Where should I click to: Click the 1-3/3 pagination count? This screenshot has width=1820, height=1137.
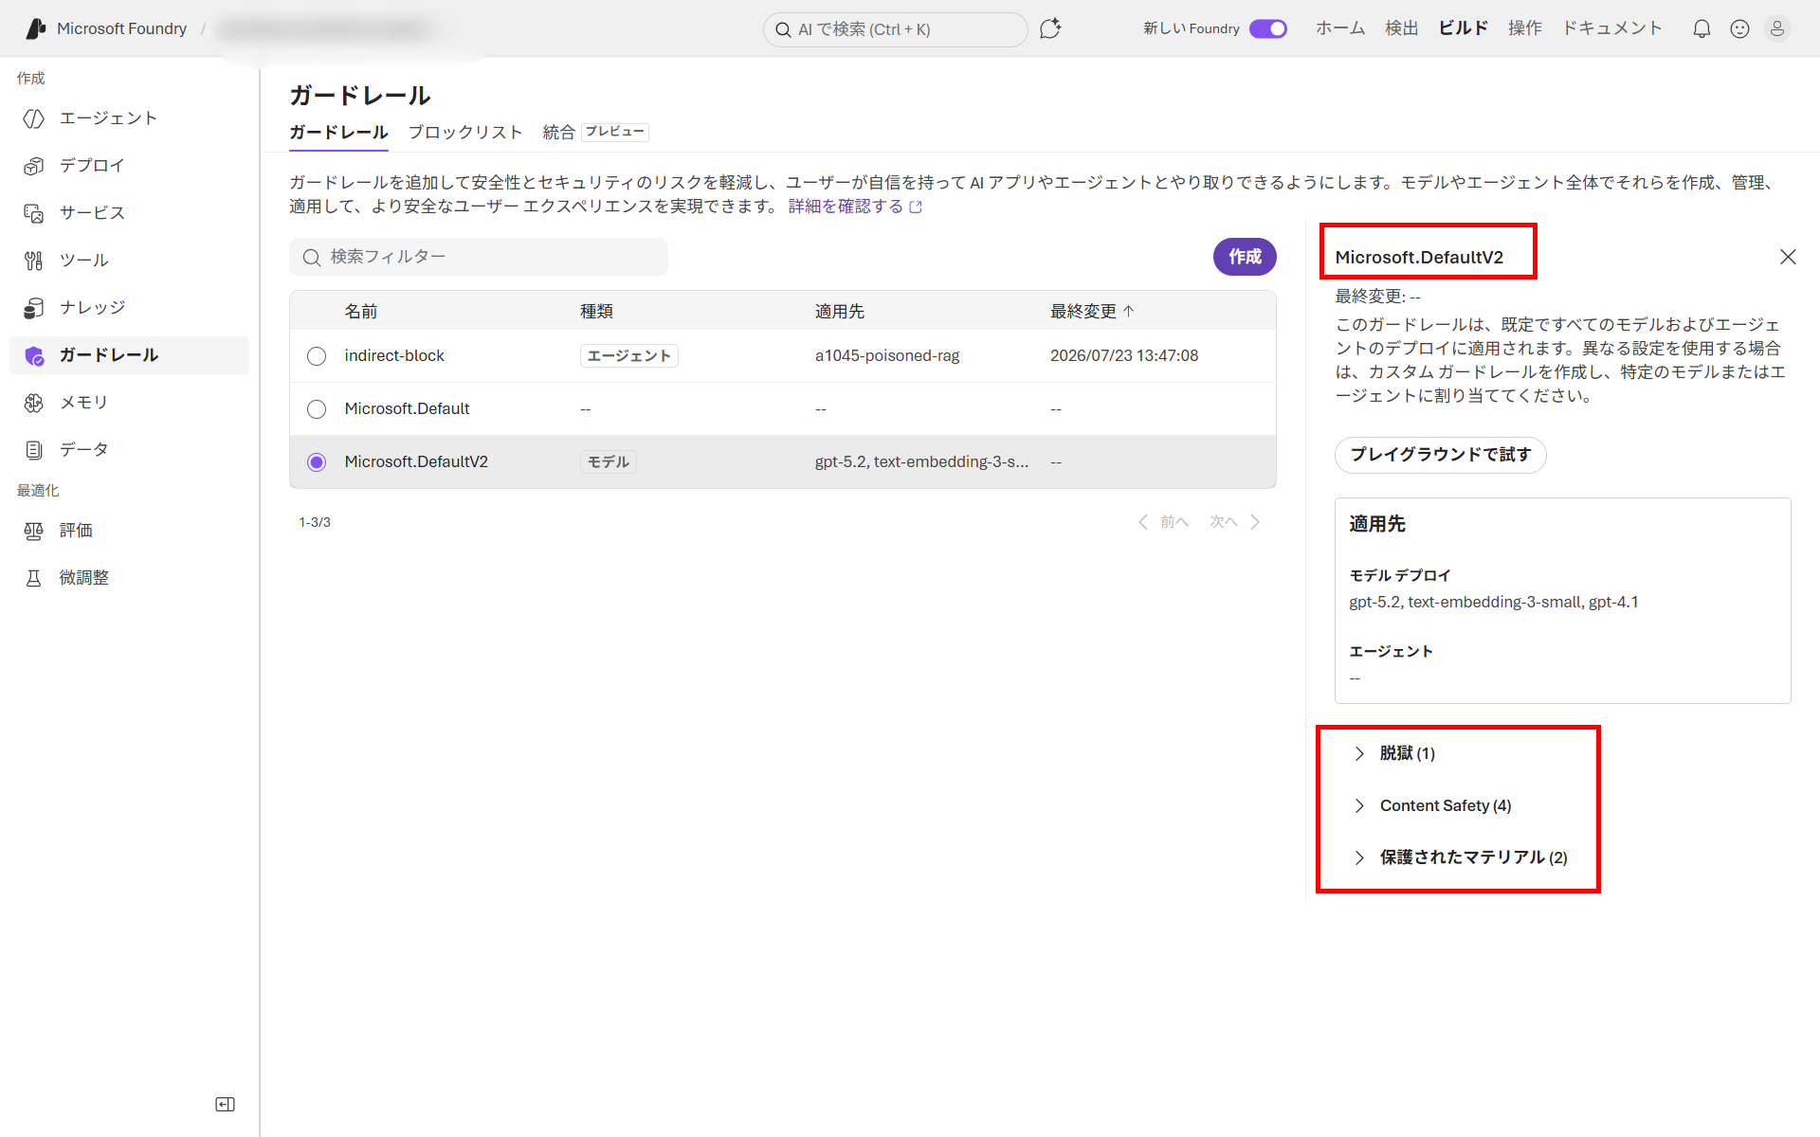click(x=315, y=523)
